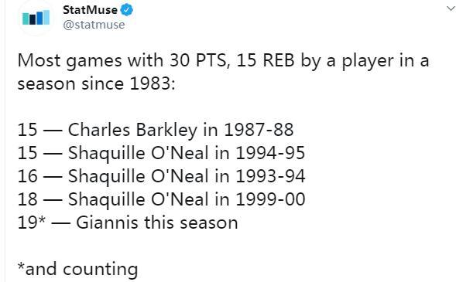Select the Shaquille O'Neal 1993-94 line
Screen dimensions: 456x282
click(x=161, y=176)
